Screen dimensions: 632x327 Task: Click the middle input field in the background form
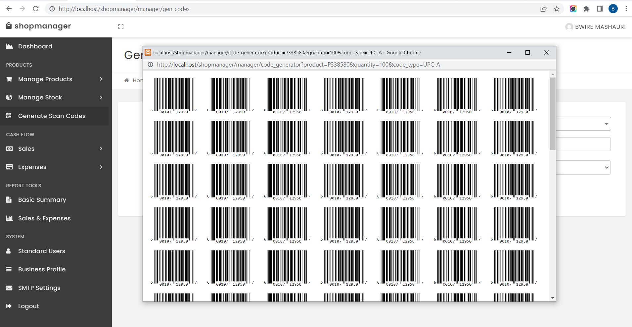pos(583,144)
